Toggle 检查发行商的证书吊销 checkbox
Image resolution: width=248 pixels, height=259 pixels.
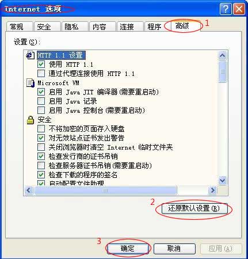click(x=41, y=157)
